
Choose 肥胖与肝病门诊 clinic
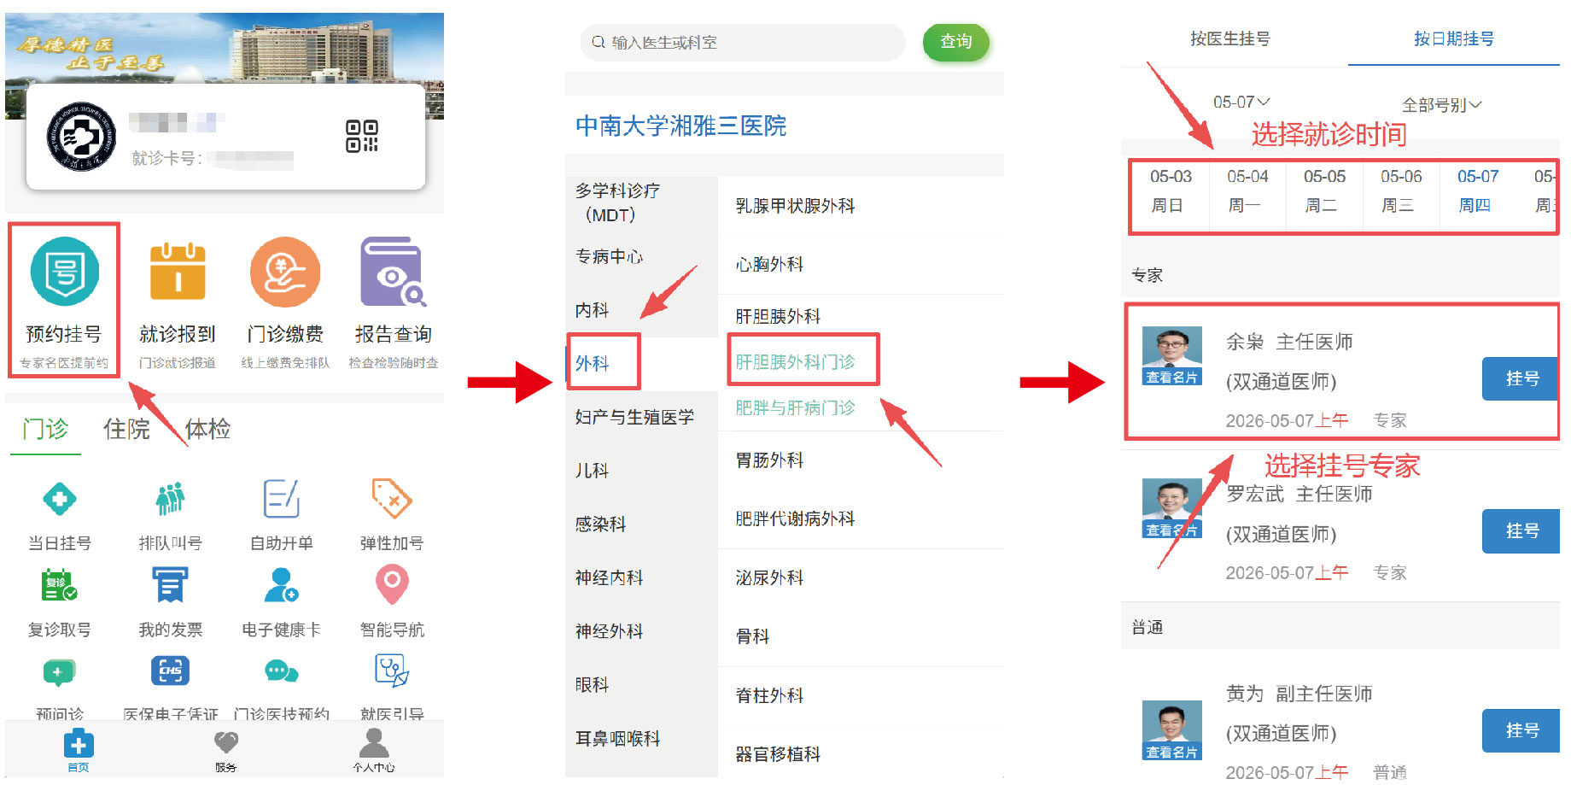pos(796,408)
